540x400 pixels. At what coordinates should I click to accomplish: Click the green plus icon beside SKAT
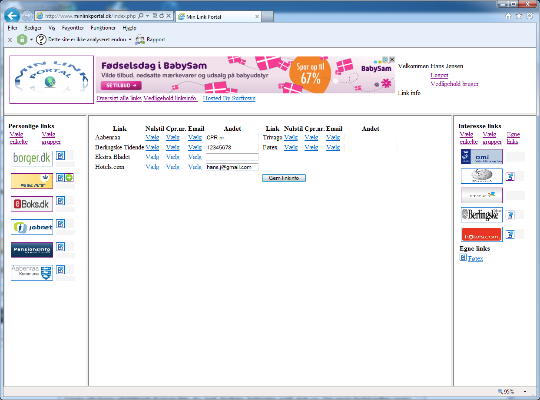pyautogui.click(x=69, y=178)
